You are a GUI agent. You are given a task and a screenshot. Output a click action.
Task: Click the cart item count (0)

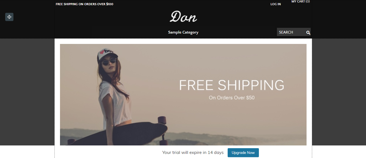point(308,2)
